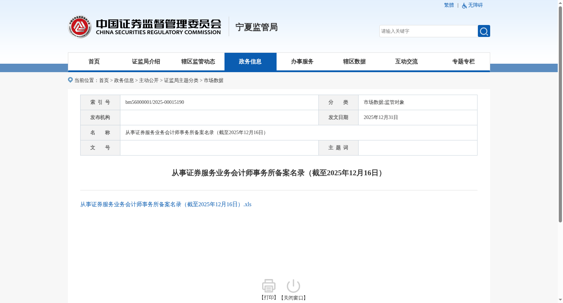Click the 文号 label cell

[100, 148]
